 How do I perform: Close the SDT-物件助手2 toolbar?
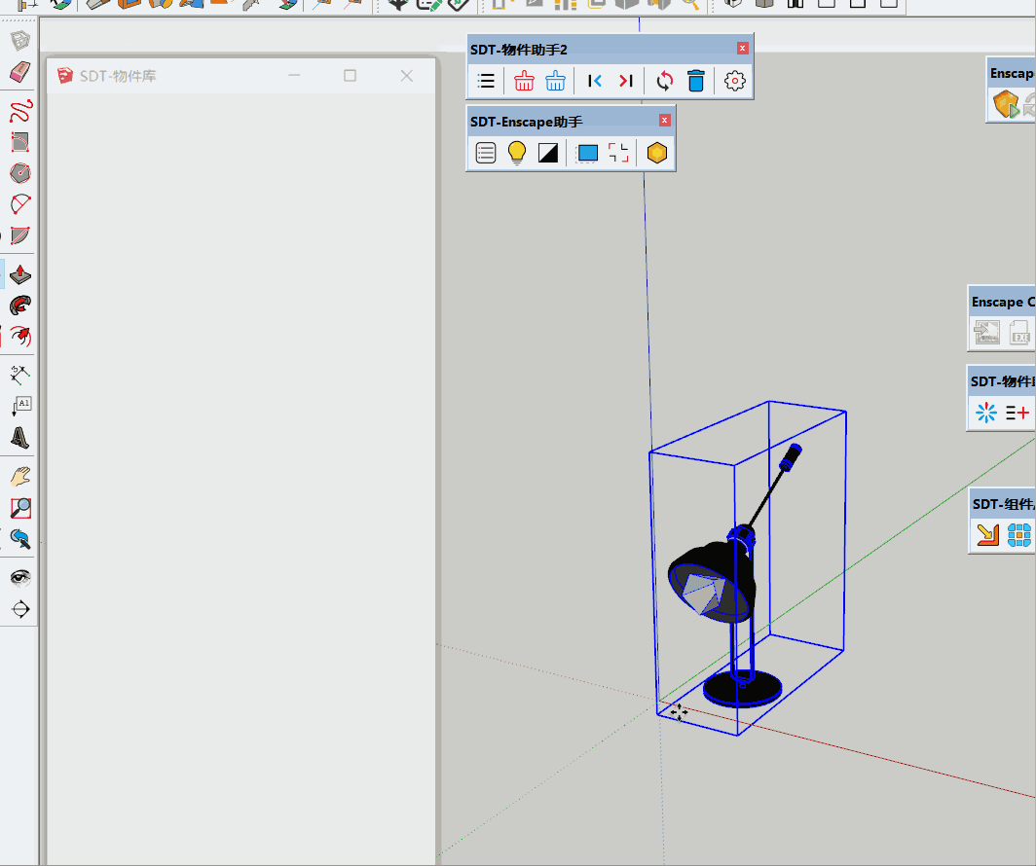(743, 49)
